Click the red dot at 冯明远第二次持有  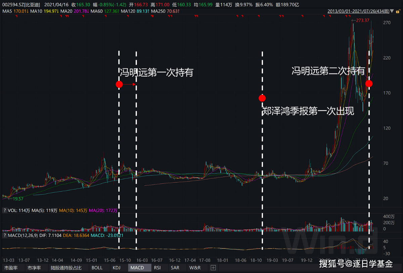(x=369, y=84)
